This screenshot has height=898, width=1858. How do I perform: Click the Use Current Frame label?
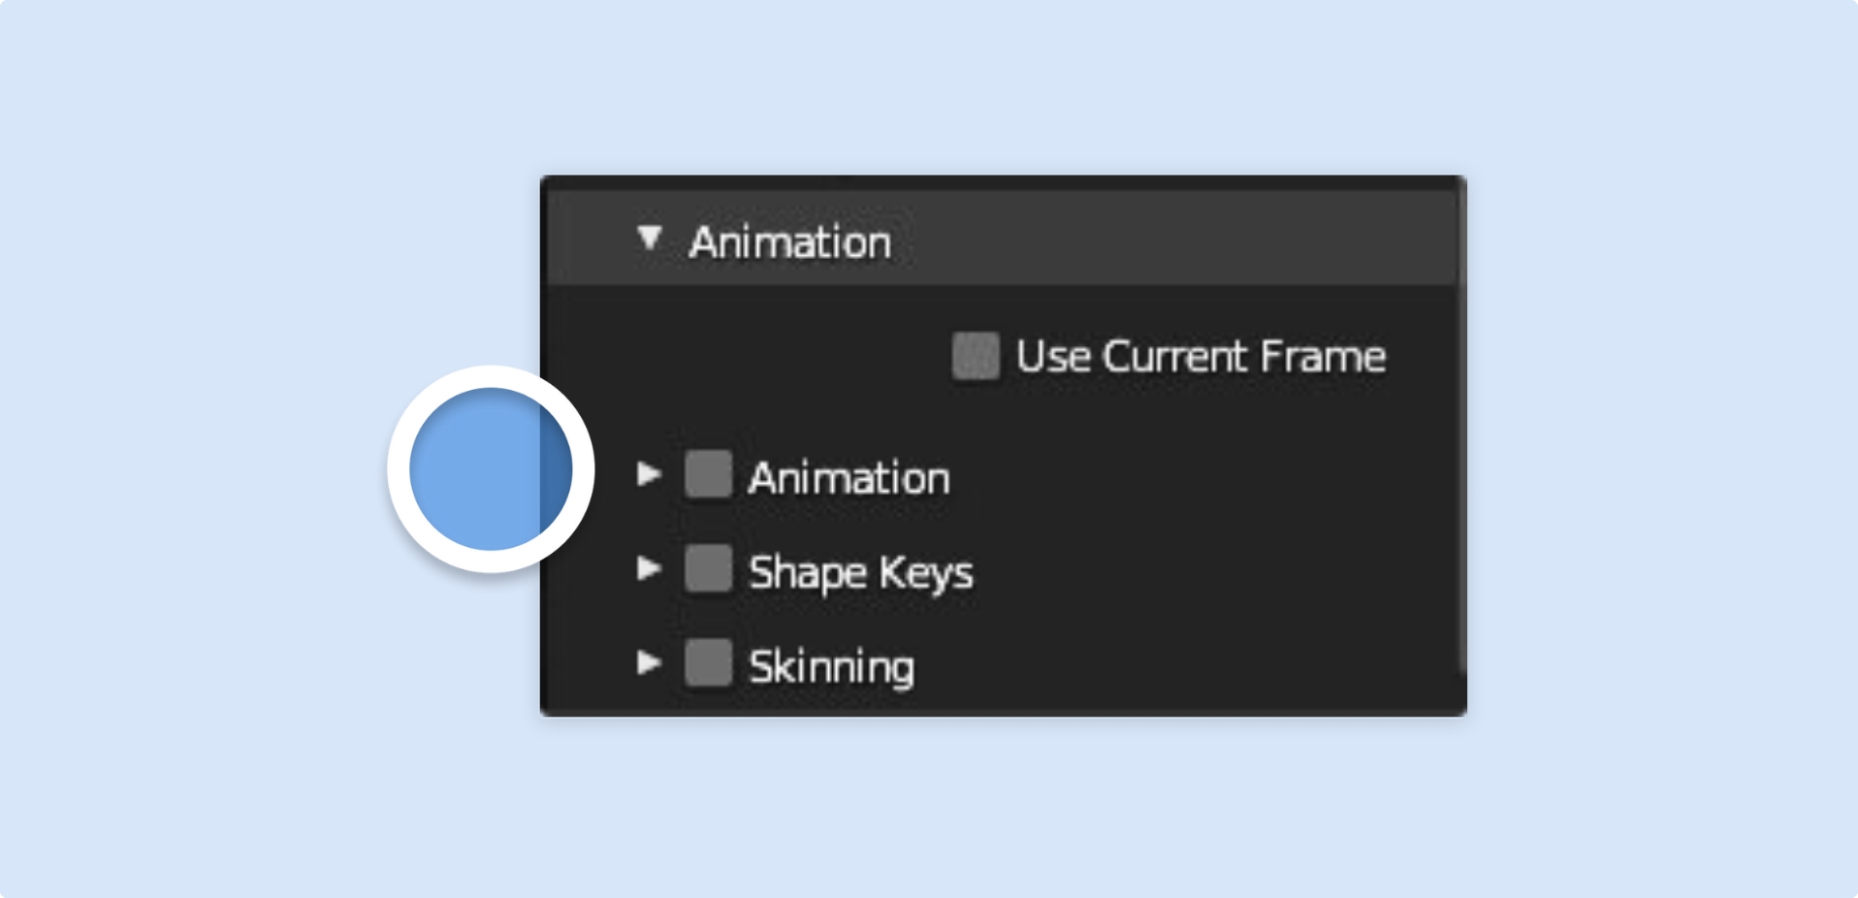coord(1201,356)
